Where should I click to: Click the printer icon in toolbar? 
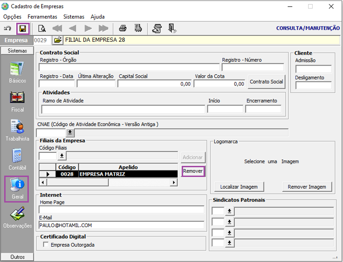tap(123, 28)
